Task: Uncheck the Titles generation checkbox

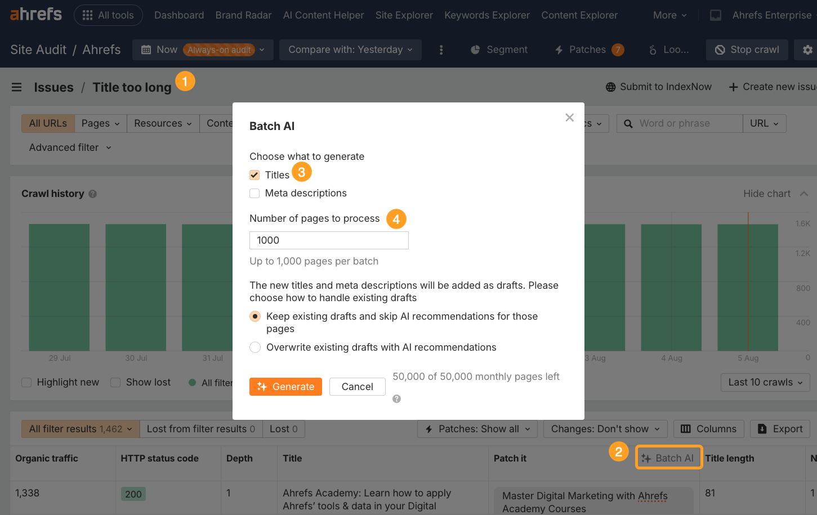Action: [x=255, y=174]
